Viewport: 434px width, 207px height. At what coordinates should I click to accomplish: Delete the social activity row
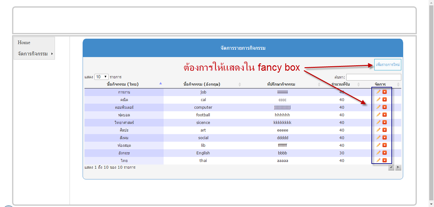384,138
